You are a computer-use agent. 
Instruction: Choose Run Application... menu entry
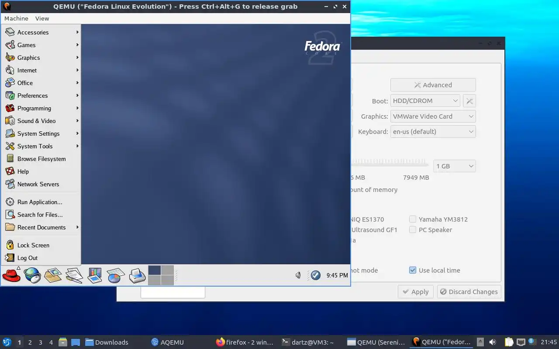coord(41,202)
